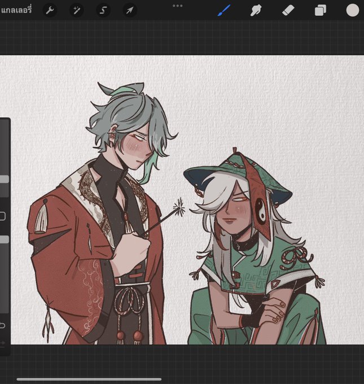Image resolution: width=364 pixels, height=384 pixels.
Task: Tap the three-dot multitasking menu
Action: click(x=177, y=6)
